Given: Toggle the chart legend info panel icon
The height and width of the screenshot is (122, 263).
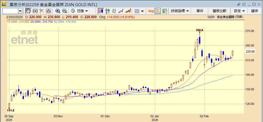Looking at the screenshot, I should click(x=158, y=11).
